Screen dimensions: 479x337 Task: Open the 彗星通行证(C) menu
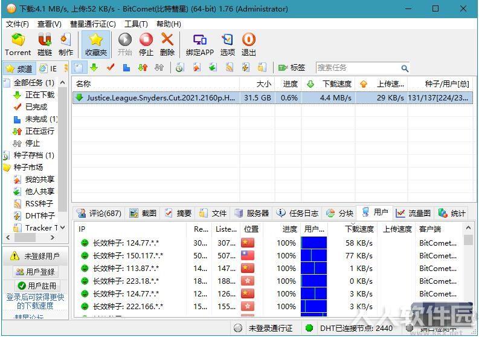pos(93,24)
